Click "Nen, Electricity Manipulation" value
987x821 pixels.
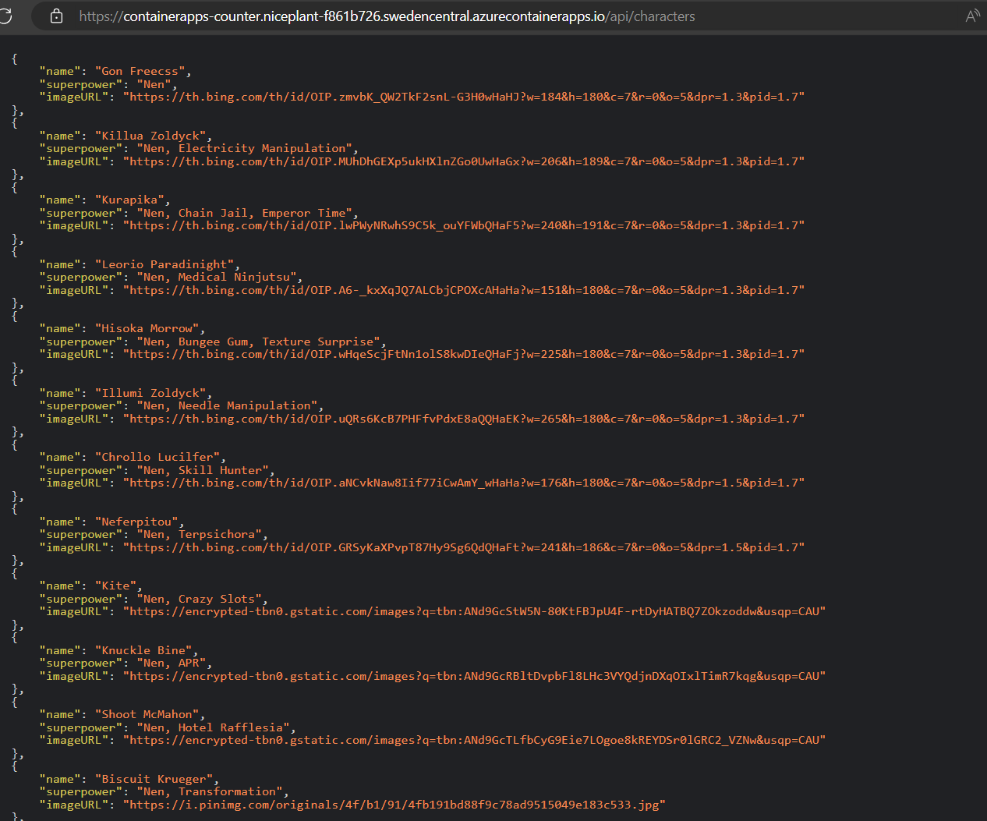(245, 148)
